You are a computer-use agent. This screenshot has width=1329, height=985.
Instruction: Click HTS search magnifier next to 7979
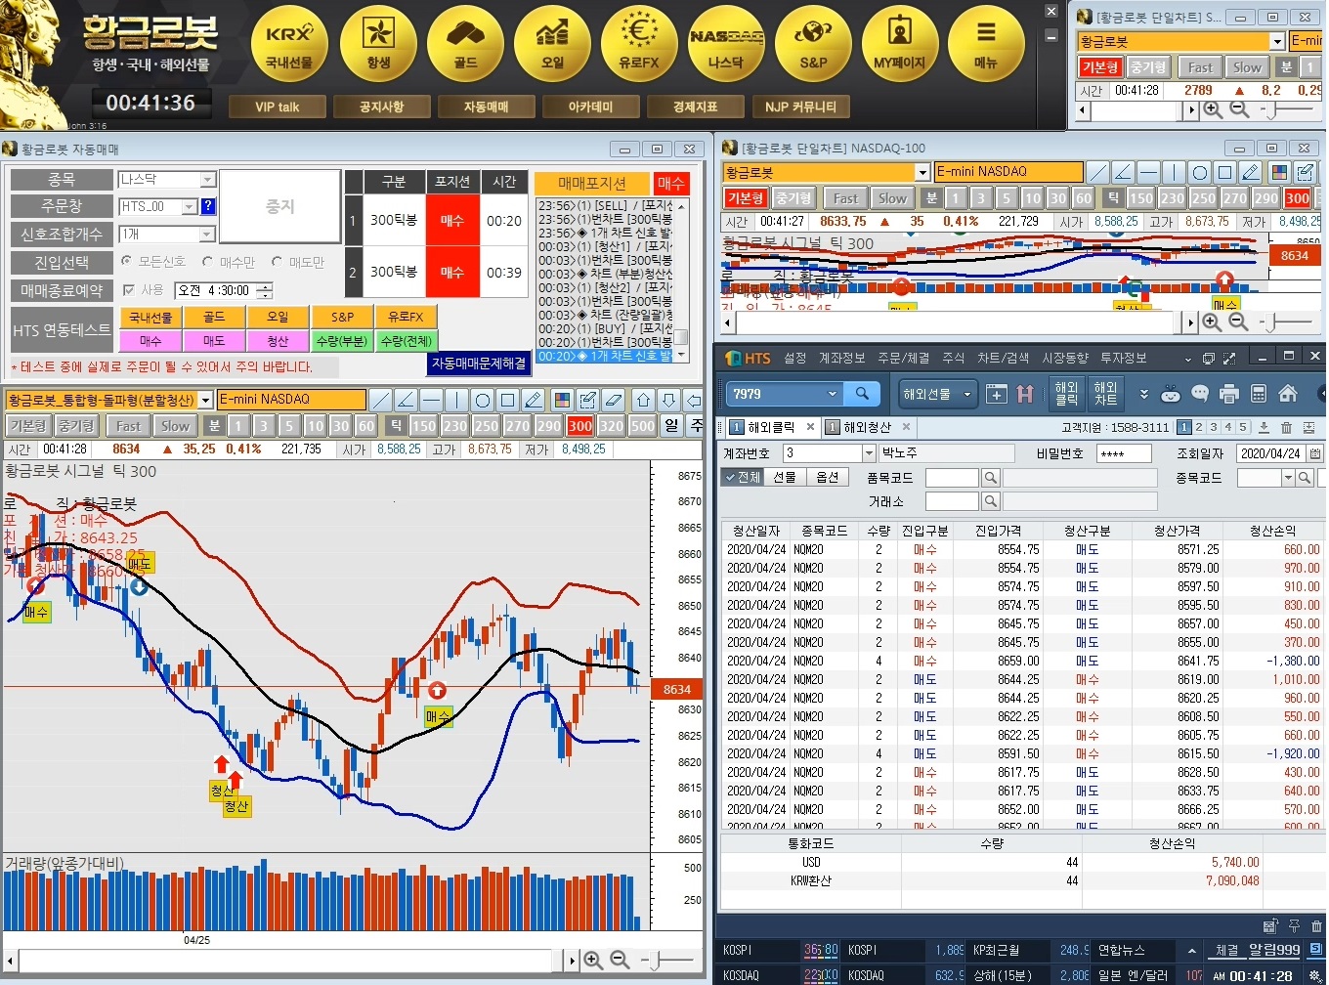[x=862, y=394]
